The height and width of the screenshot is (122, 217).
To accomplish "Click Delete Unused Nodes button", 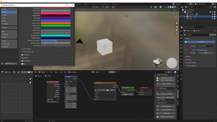I will [165, 117].
